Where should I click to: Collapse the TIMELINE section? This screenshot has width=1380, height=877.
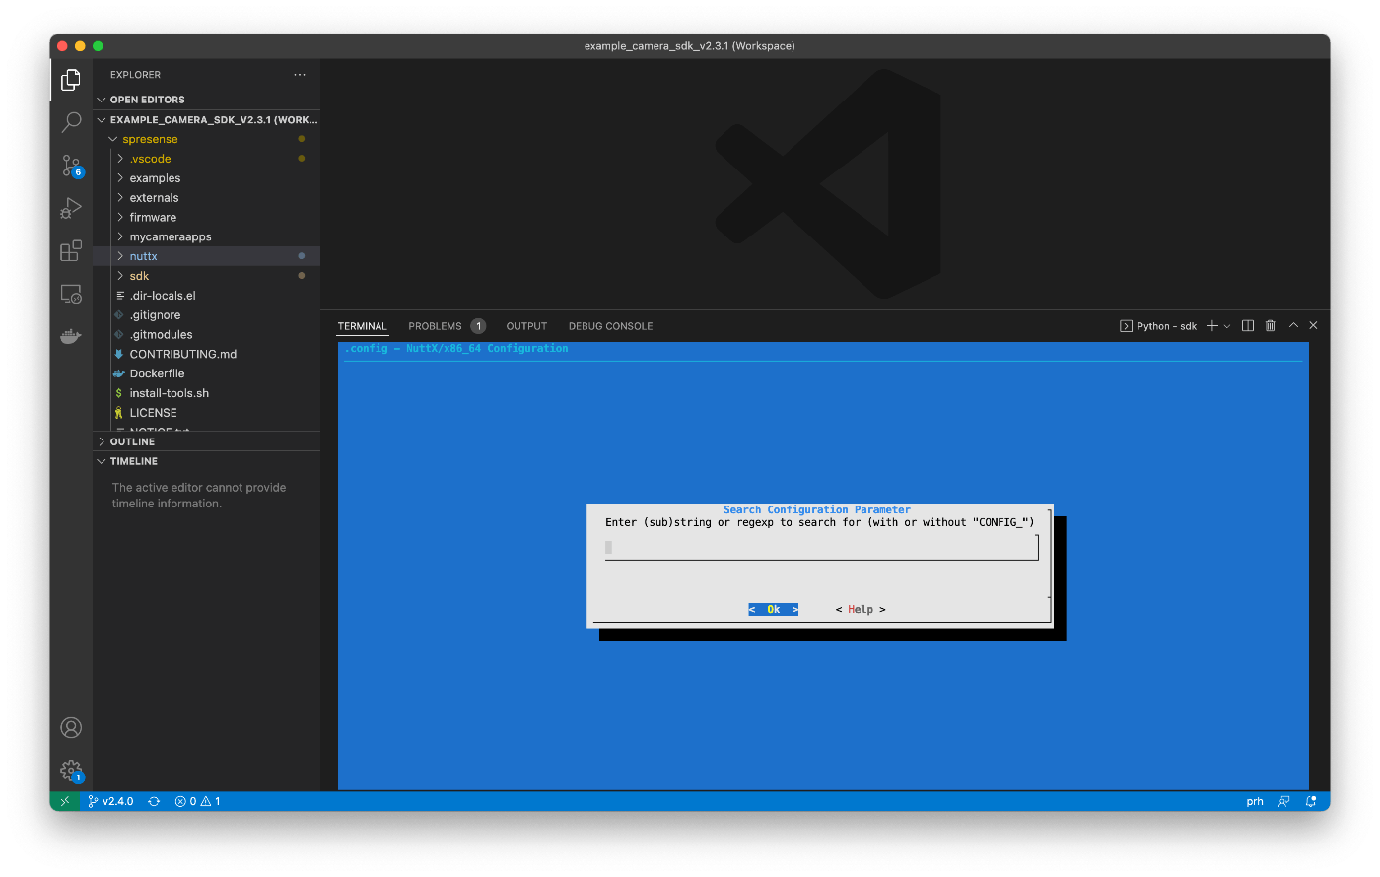click(207, 461)
